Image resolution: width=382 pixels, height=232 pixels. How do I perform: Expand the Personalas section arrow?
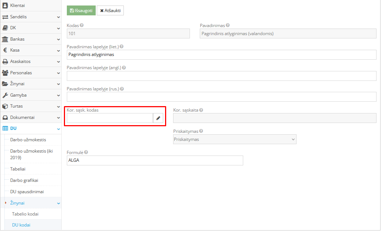[x=58, y=73]
